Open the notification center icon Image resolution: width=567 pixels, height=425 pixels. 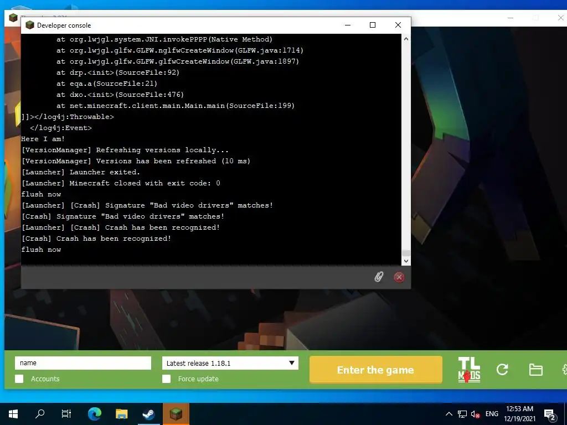(550, 414)
